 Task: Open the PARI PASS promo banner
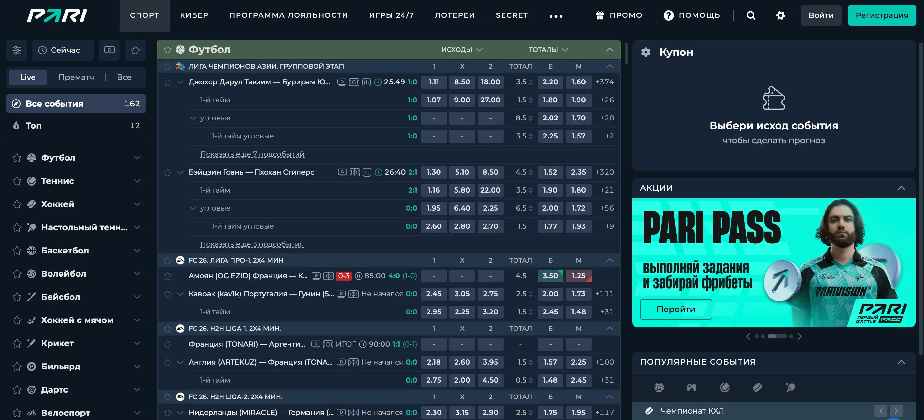point(774,263)
